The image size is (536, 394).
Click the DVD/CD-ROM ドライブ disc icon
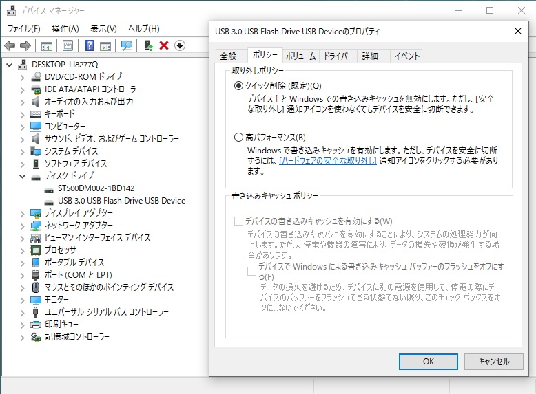[36, 77]
